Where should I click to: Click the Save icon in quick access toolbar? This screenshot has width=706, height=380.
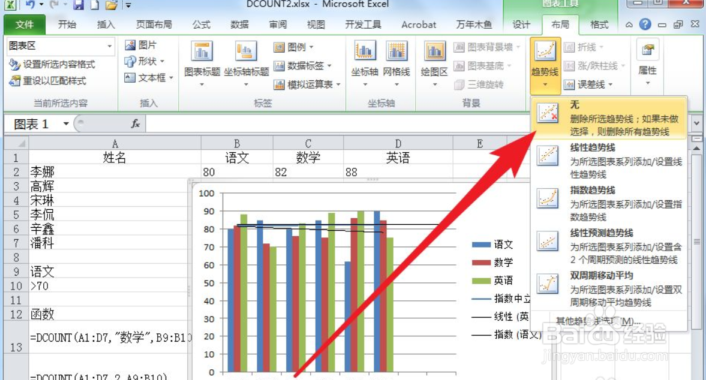point(80,5)
